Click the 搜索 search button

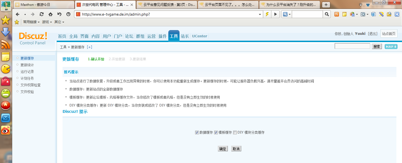(x=377, y=47)
